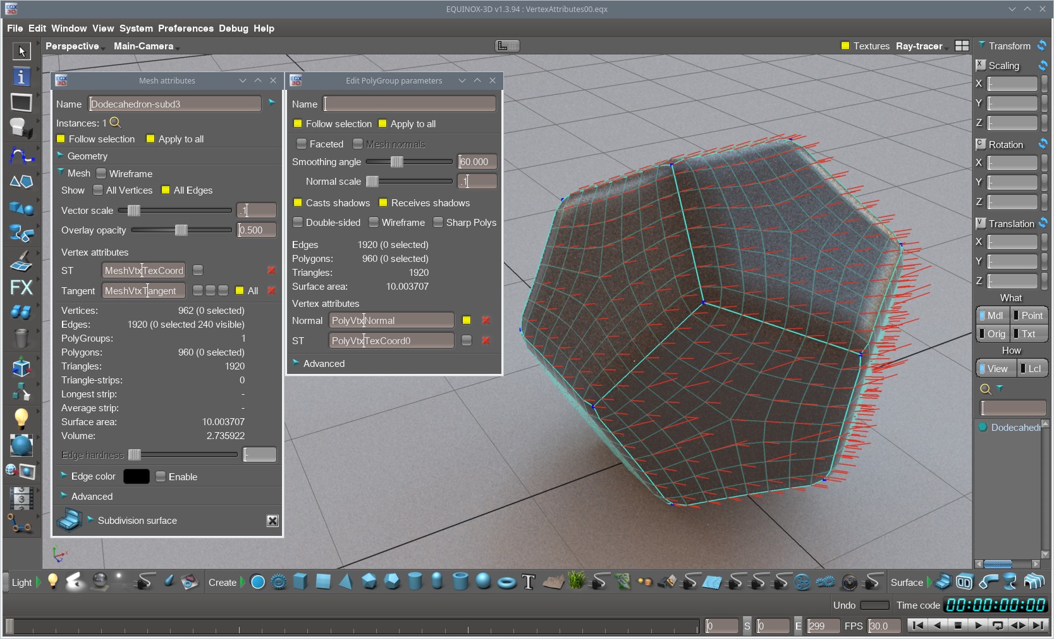Toggle the All Edges checkbox
The height and width of the screenshot is (639, 1054).
[166, 190]
